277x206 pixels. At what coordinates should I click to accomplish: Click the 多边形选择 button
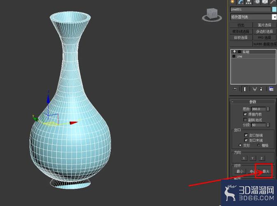(x=265, y=31)
